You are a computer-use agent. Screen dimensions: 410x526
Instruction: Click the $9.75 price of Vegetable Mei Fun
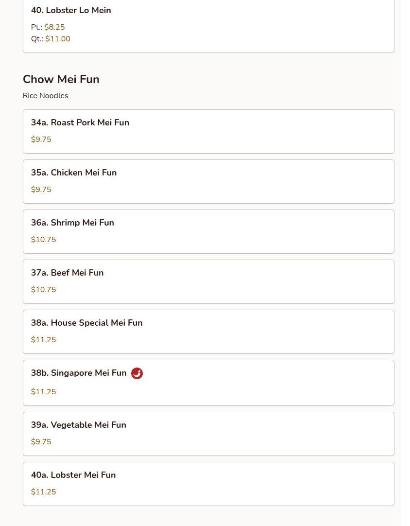tap(41, 442)
